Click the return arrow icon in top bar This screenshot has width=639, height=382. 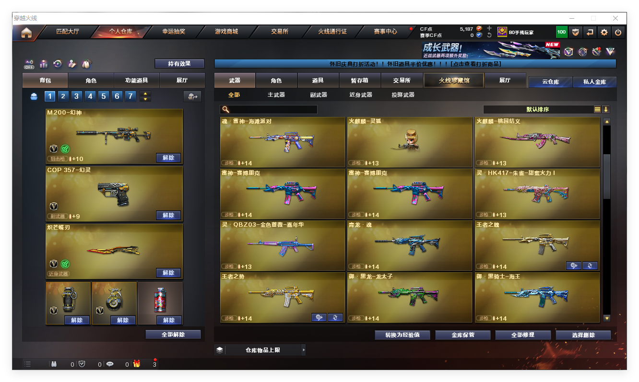(x=590, y=33)
